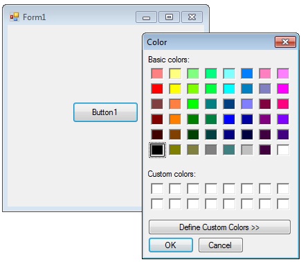Select the last custom color slot in bottom row
The height and width of the screenshot is (262, 301).
click(x=283, y=204)
